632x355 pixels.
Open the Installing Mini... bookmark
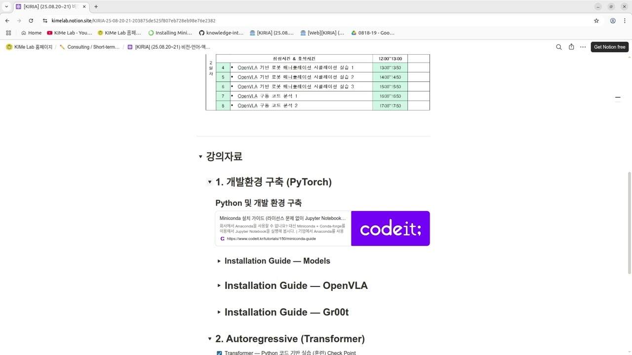[x=170, y=33]
